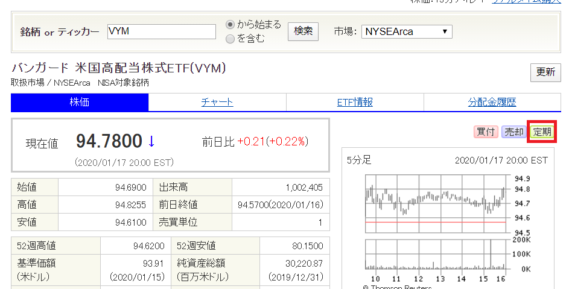The height and width of the screenshot is (289, 569).
Task: Click the 売却 sell button
Action: pyautogui.click(x=514, y=132)
